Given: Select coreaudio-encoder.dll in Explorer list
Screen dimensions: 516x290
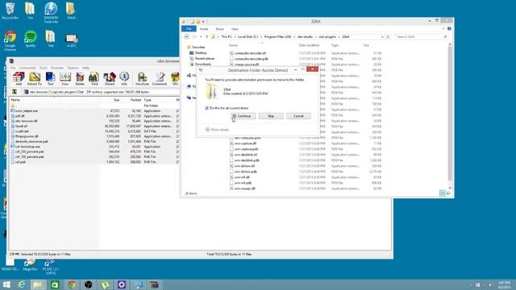Looking at the screenshot, I should point(250,53).
